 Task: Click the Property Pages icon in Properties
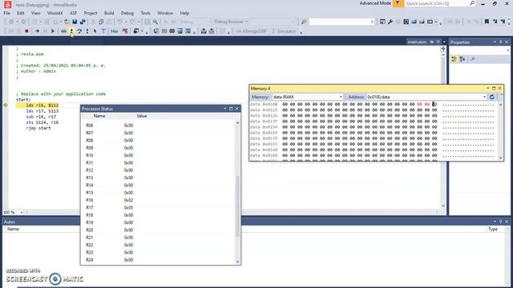pyautogui.click(x=472, y=59)
